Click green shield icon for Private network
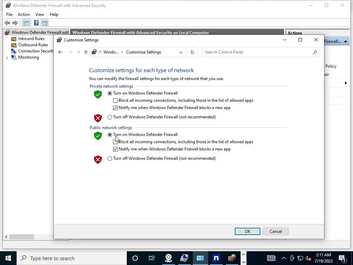 click(98, 95)
